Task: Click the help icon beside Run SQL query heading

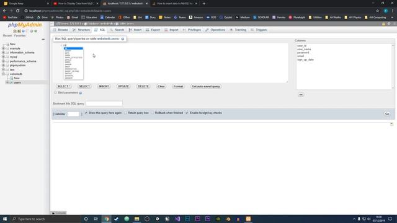Action: pyautogui.click(x=123, y=39)
